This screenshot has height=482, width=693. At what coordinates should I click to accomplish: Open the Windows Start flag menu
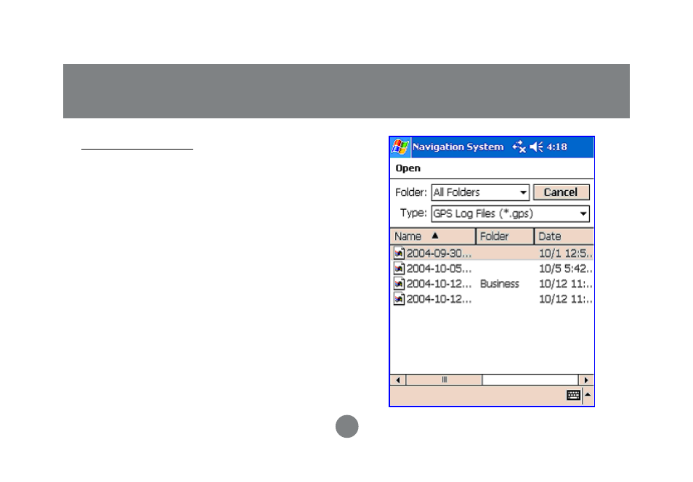pyautogui.click(x=400, y=147)
